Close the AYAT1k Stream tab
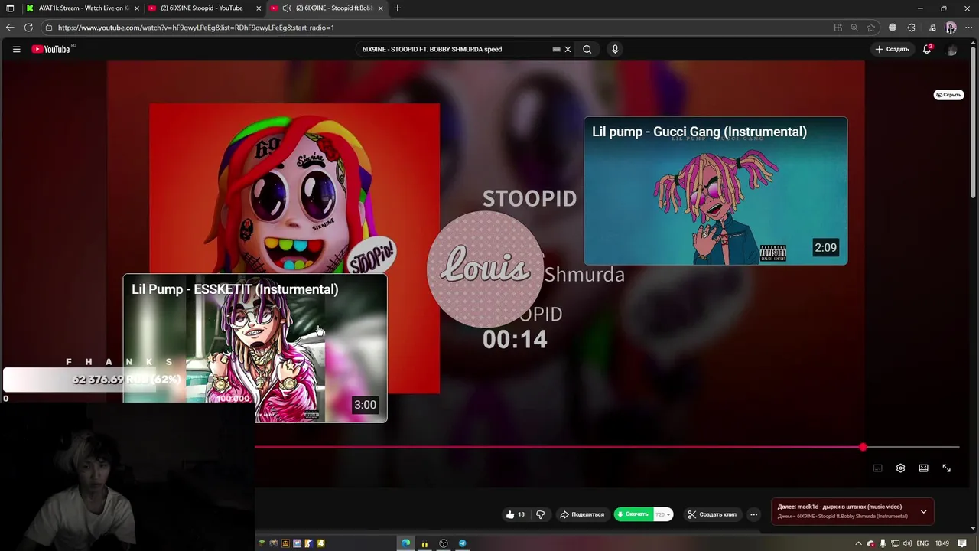979x551 pixels. [137, 8]
